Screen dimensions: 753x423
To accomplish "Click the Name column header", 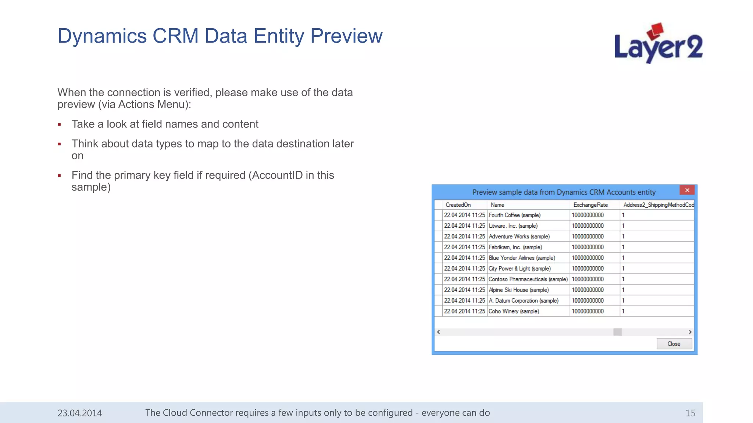I will click(528, 205).
